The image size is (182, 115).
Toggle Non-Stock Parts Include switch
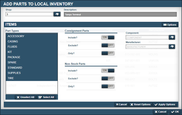point(108,70)
